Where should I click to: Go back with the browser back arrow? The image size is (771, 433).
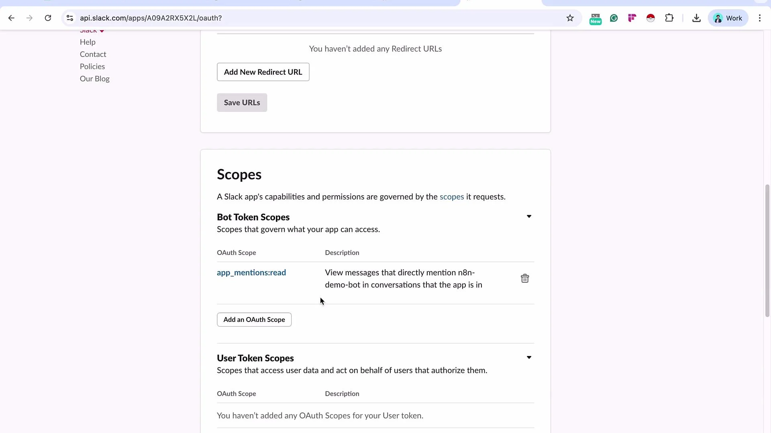11,18
